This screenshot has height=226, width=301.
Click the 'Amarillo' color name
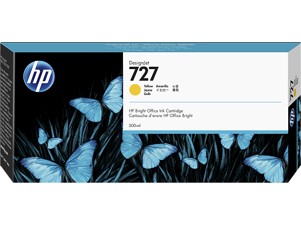162,86
